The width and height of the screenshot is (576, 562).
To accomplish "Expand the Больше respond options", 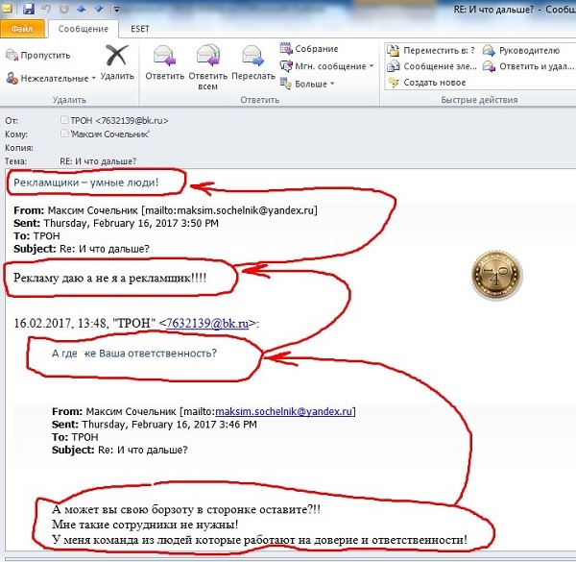I will tap(307, 84).
